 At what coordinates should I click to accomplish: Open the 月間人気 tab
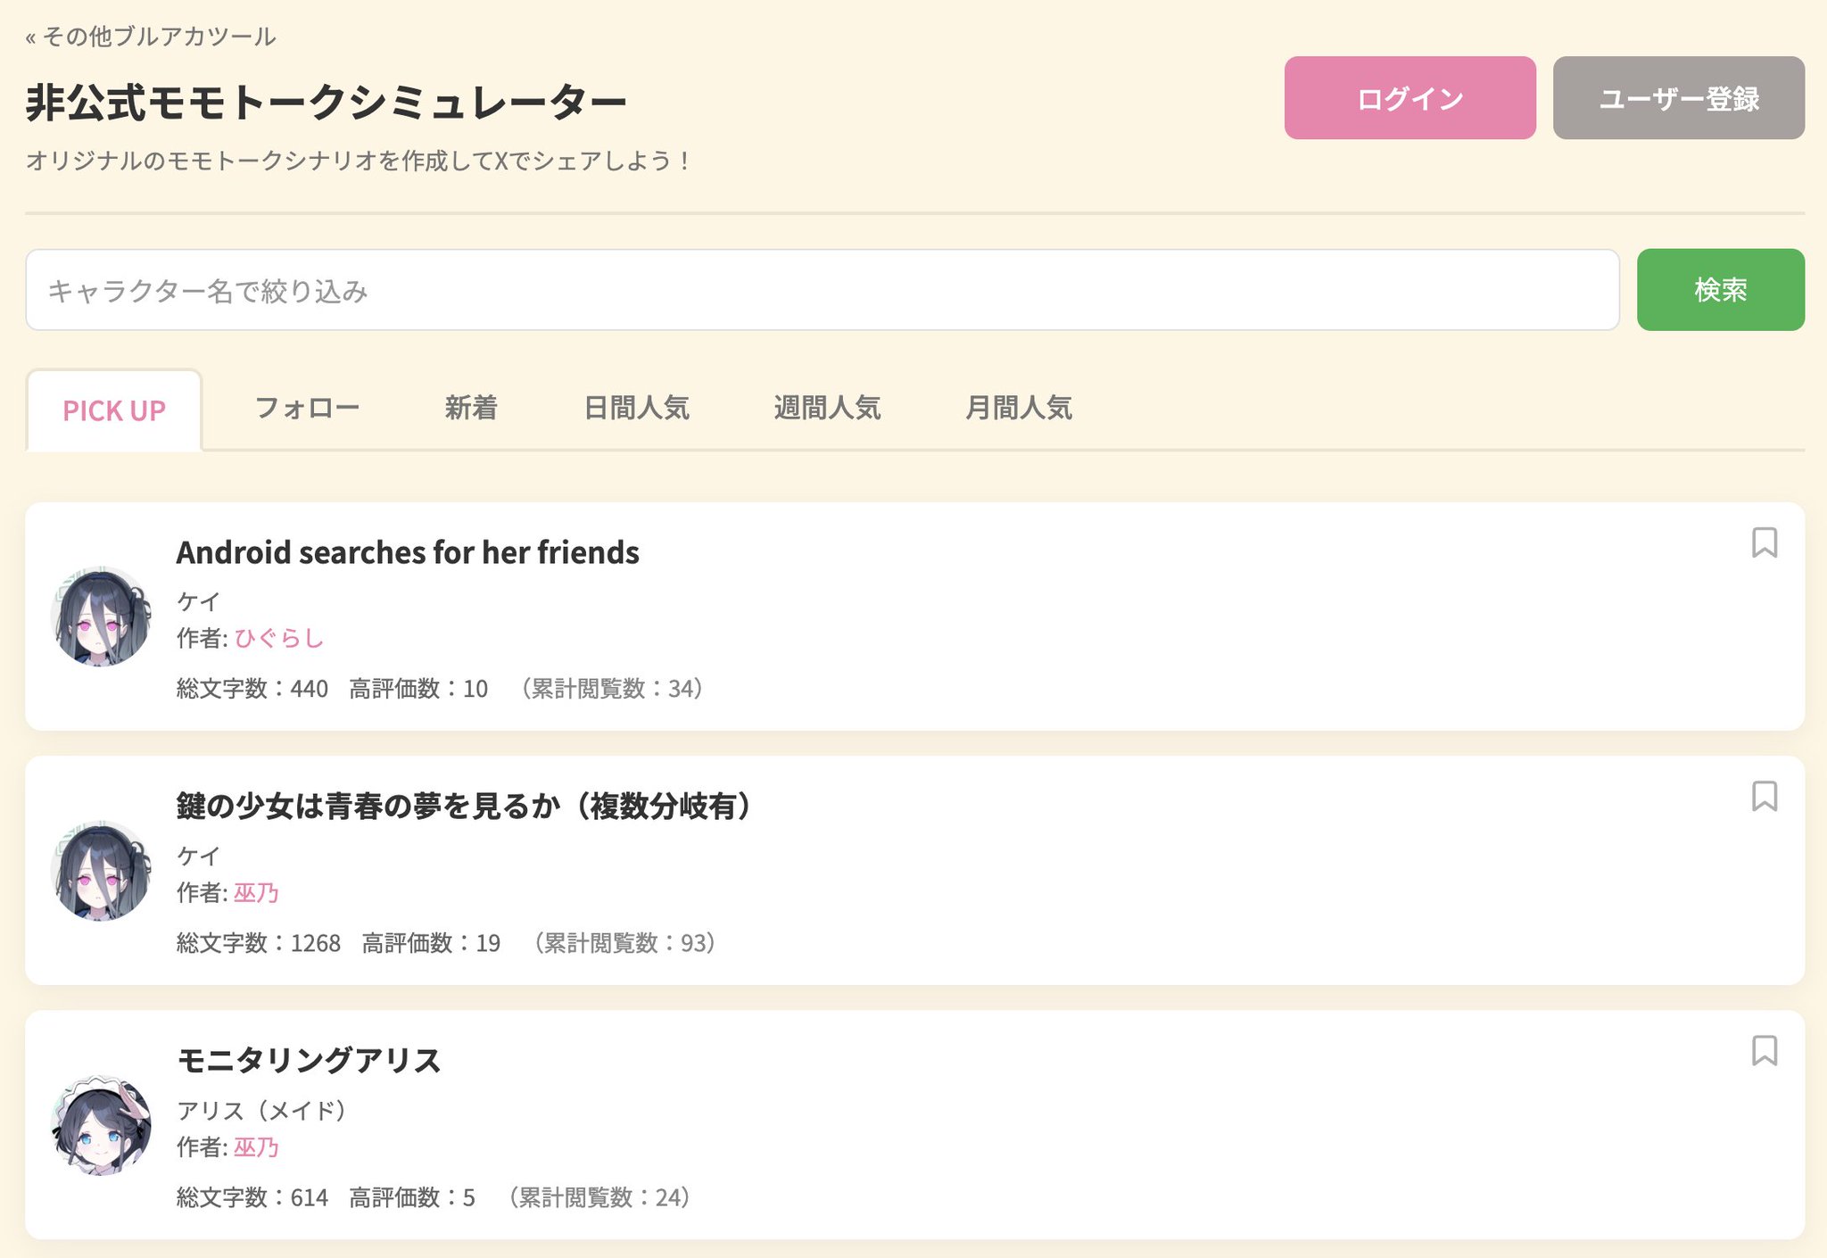(1018, 408)
